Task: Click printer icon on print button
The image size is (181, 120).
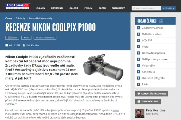Action: [x=139, y=101]
